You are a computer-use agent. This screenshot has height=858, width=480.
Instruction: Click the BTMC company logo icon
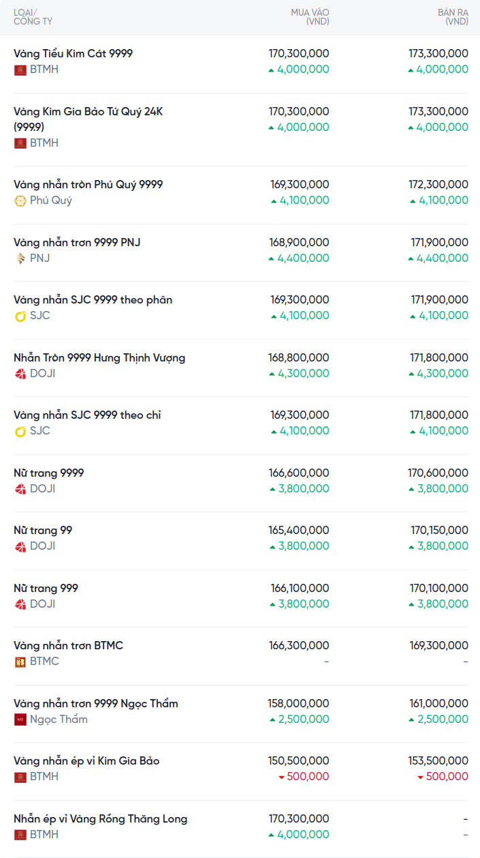click(x=20, y=662)
